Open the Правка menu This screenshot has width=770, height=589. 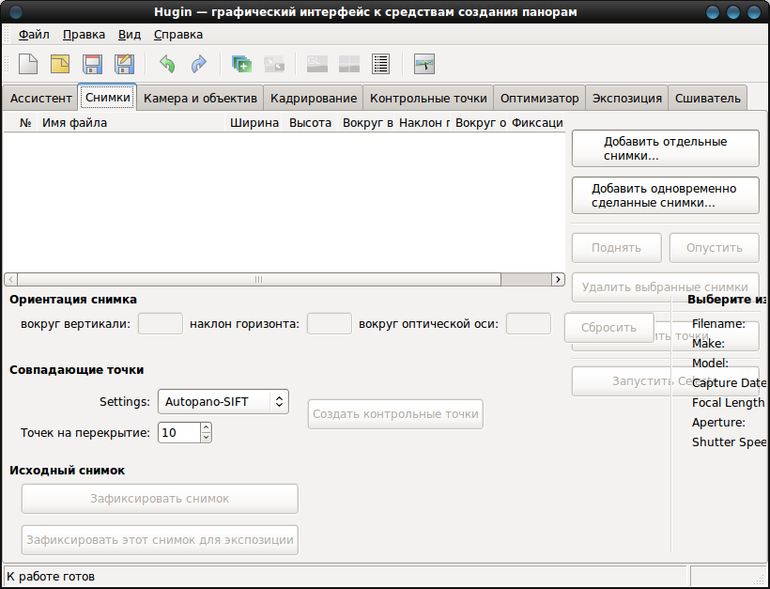click(84, 35)
